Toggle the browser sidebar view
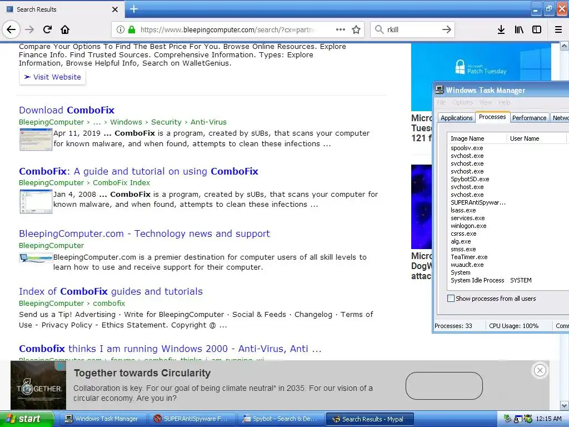The height and width of the screenshot is (427, 569). [x=537, y=29]
